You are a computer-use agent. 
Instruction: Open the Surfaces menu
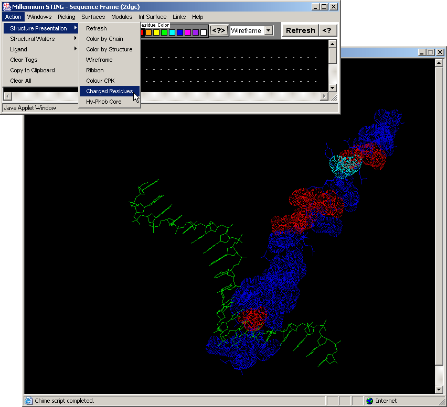pos(93,17)
